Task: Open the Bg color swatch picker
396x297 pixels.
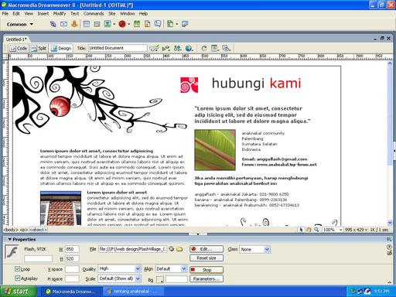Action: click(x=160, y=279)
